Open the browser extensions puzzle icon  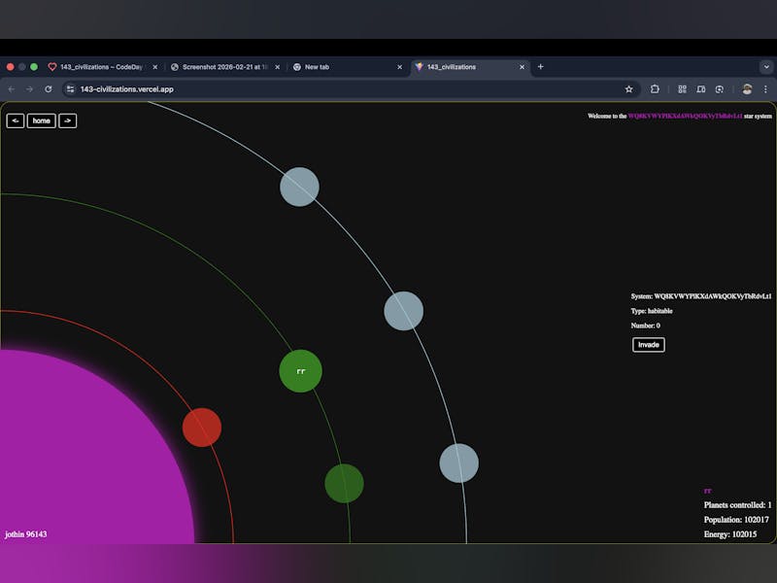pyautogui.click(x=656, y=88)
